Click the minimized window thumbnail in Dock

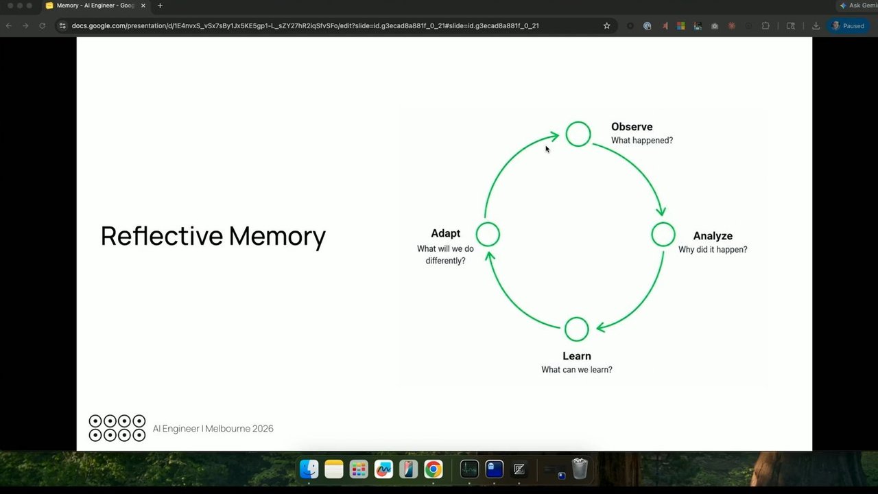pyautogui.click(x=554, y=471)
